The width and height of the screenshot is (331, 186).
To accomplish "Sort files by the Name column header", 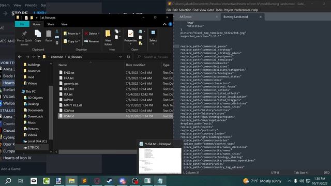I will tap(63, 65).
